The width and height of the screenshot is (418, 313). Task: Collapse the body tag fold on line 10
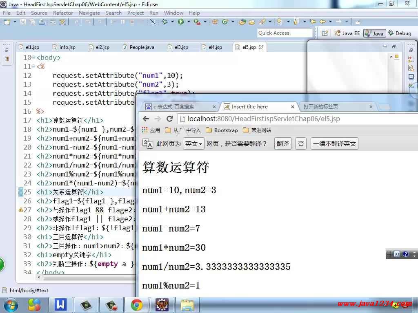click(x=33, y=58)
